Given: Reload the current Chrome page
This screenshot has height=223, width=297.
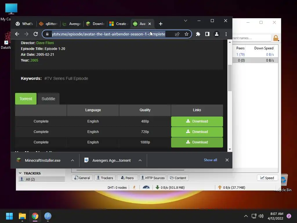Looking at the screenshot, I should click(36, 34).
